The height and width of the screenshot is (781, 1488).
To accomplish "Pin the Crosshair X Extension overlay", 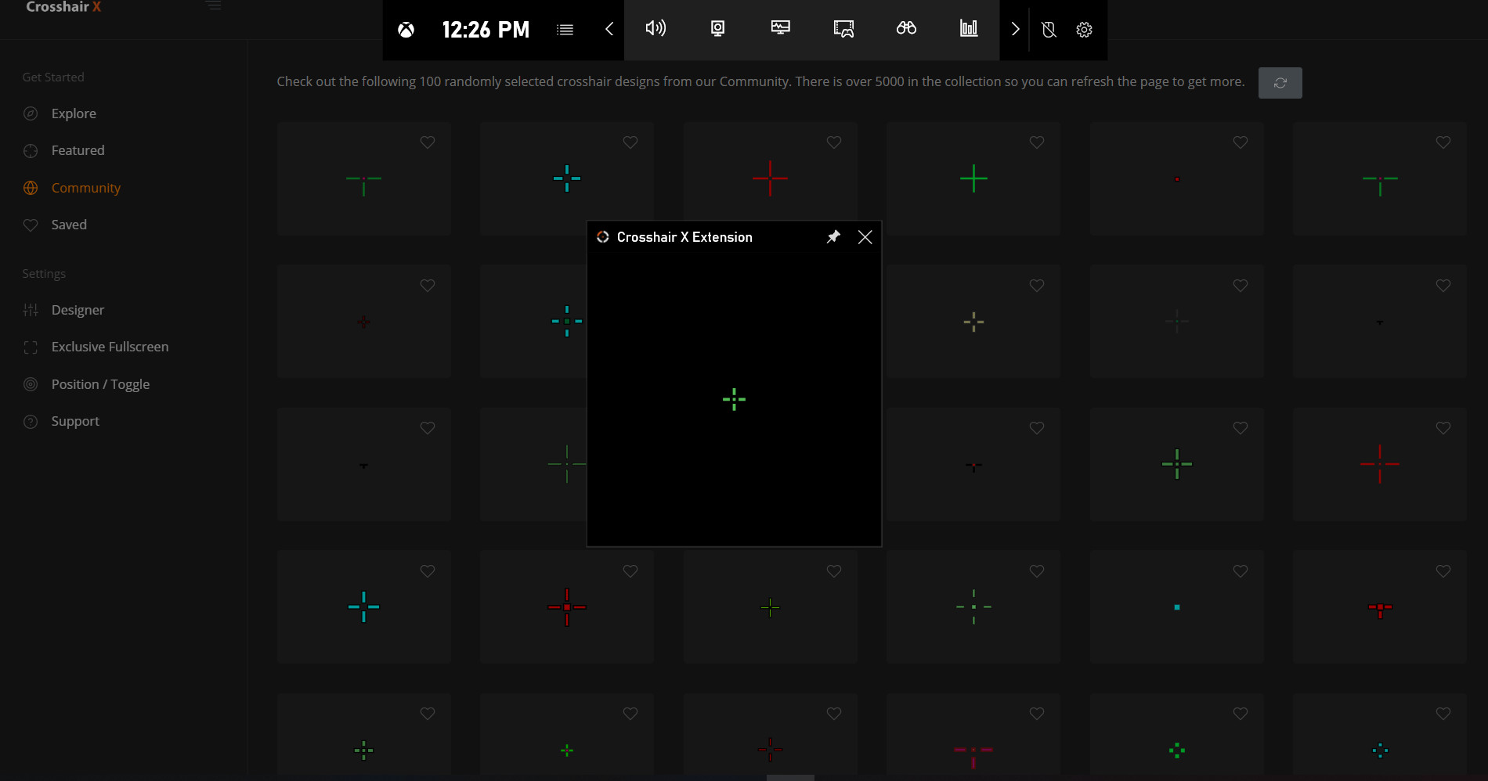I will 833,236.
